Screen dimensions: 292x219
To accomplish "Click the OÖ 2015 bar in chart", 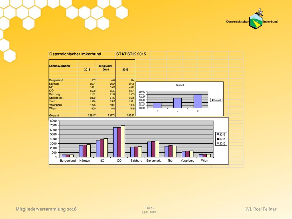I will pos(123,141).
